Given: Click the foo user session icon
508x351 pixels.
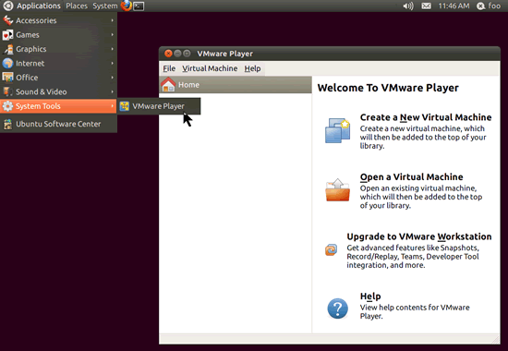Looking at the screenshot, I should point(481,6).
